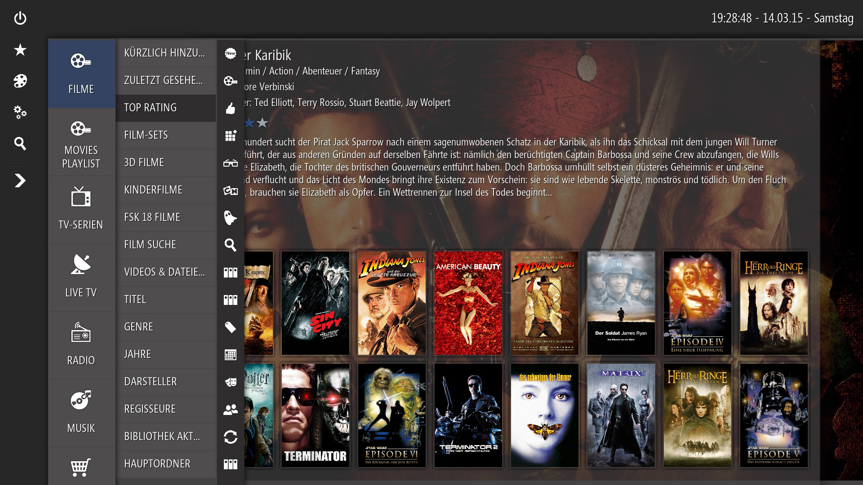
Task: Click the New badge icon
Action: pos(231,53)
